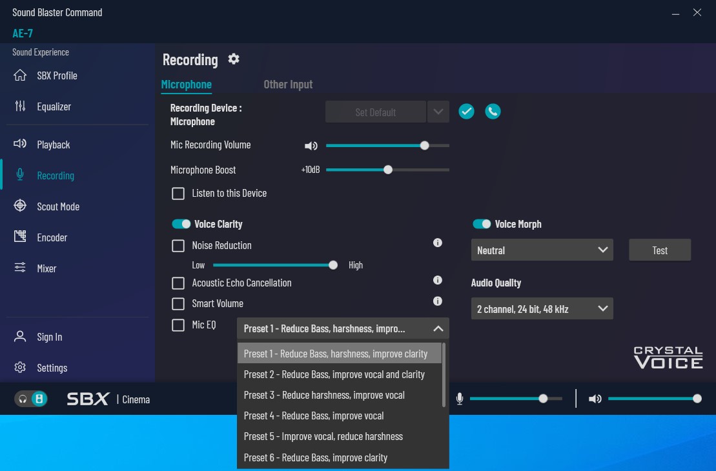Adjust the Noise Reduction level slider
716x471 pixels.
click(275, 265)
